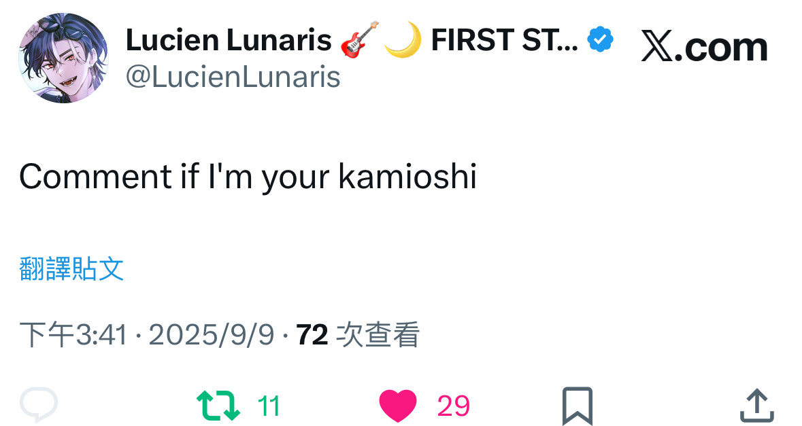Click the guitar emoji in display name
This screenshot has height=426, width=802.
358,41
